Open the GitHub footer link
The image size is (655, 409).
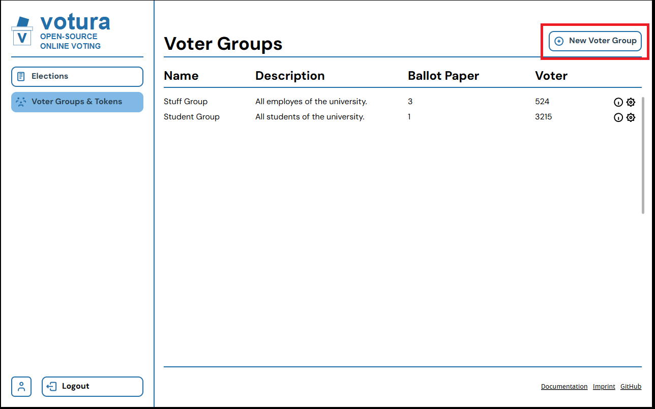(x=631, y=387)
